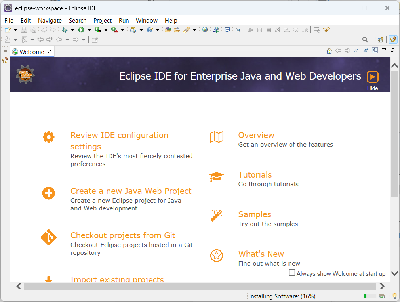The width and height of the screenshot is (400, 302).
Task: Open the What's New link
Action: 261,254
